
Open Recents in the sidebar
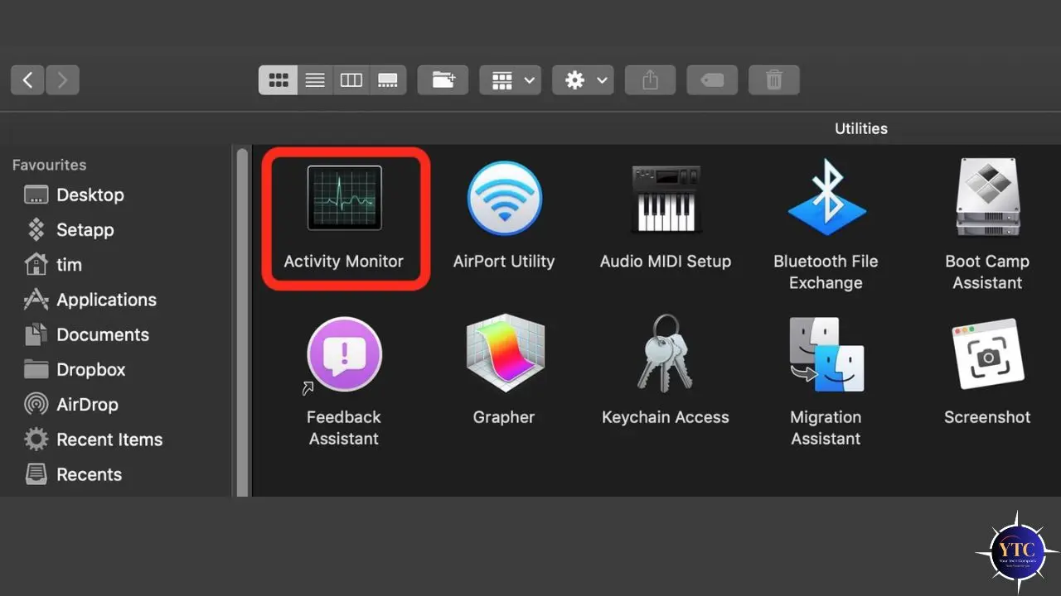point(73,475)
